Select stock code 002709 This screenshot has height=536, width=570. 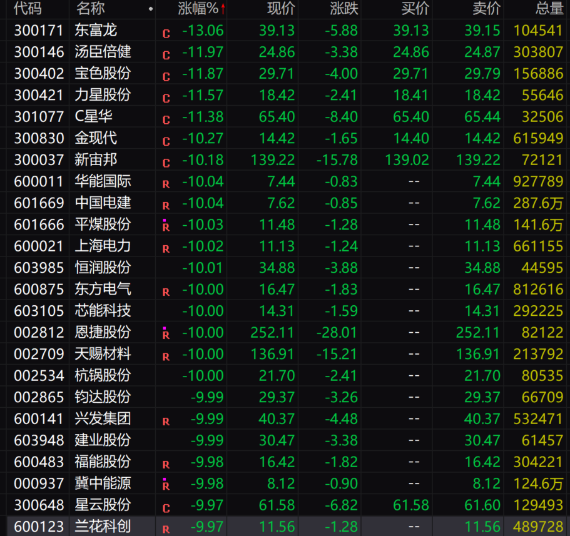[x=39, y=354]
